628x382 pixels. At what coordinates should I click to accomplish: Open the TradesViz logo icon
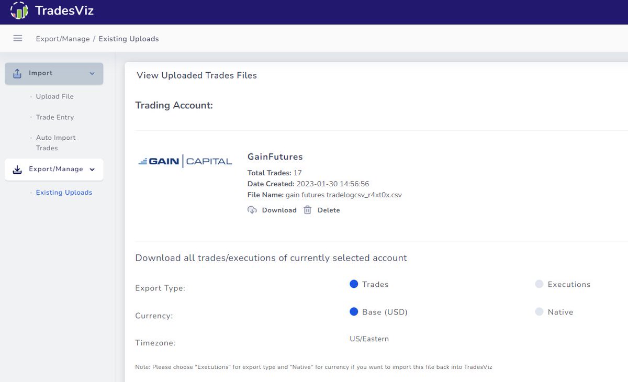[19, 10]
